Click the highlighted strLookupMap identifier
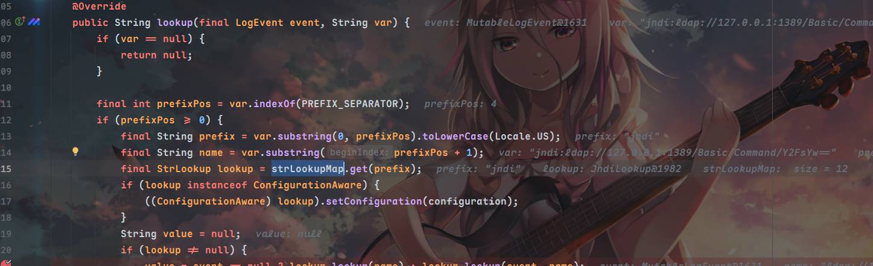Viewport: 873px width, 266px height. [x=308, y=169]
